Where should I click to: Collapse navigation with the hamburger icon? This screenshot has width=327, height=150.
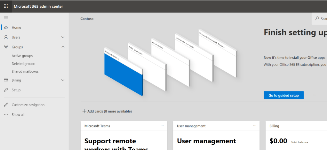coord(6,18)
